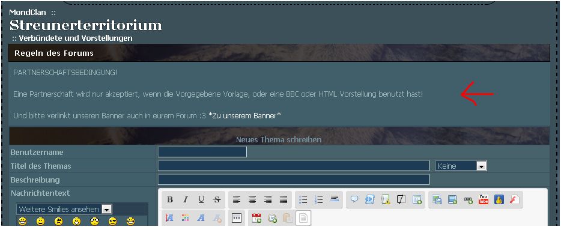Viewport: 561px width, 227px height.
Task: Justify the message text
Action: pyautogui.click(x=284, y=200)
